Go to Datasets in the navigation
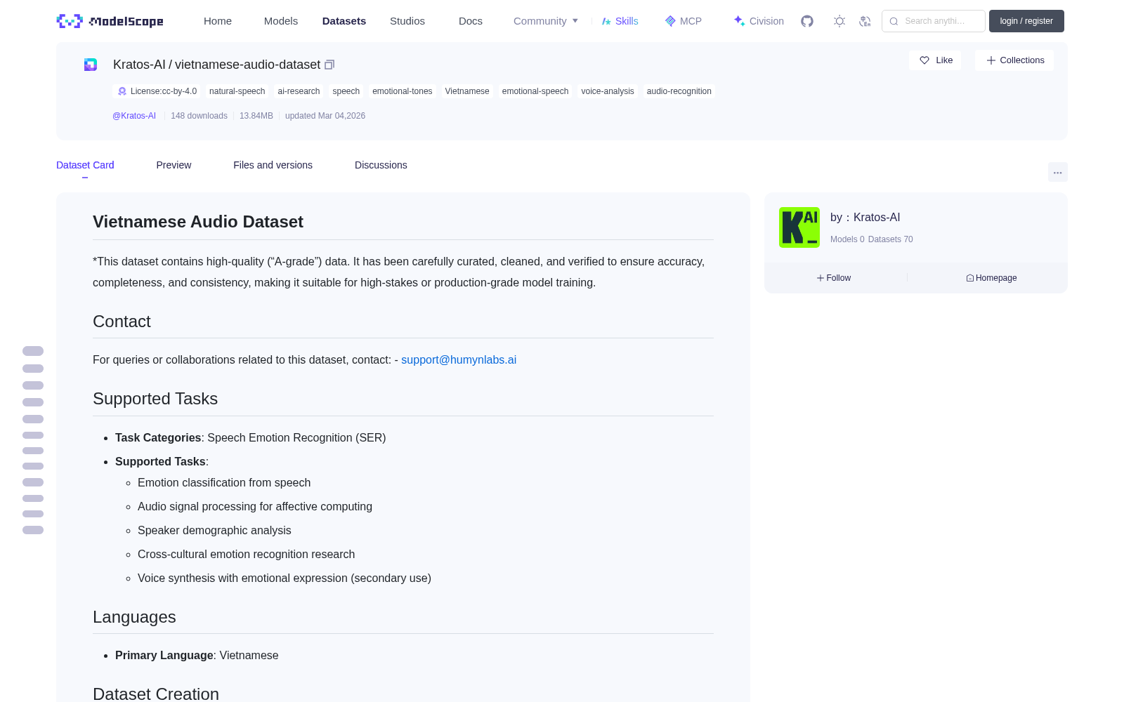The height and width of the screenshot is (702, 1124). (344, 21)
